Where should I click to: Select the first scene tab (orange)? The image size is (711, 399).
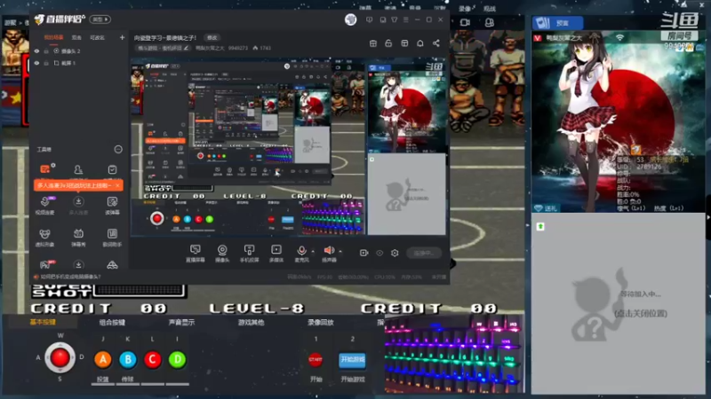[x=53, y=37]
